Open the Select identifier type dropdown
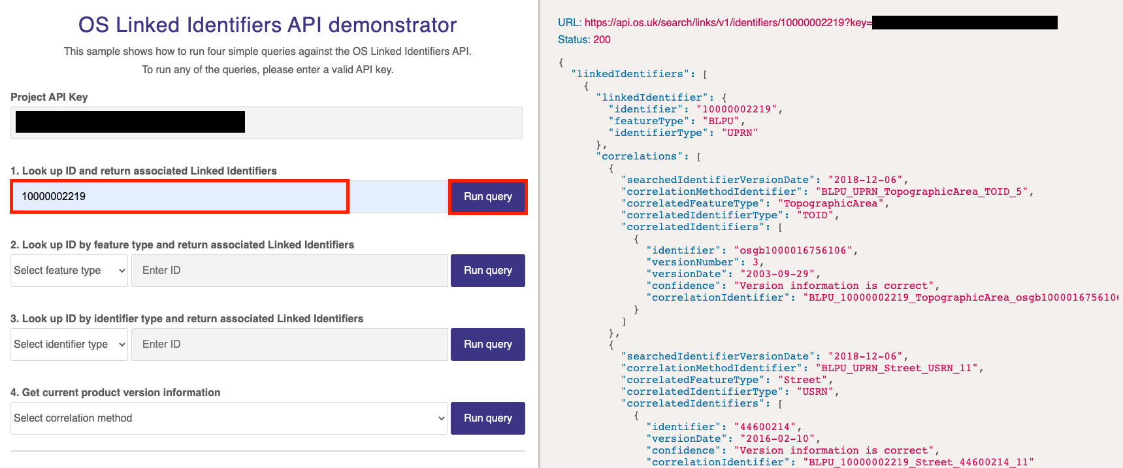Screen dimensions: 1123x468 (69, 344)
